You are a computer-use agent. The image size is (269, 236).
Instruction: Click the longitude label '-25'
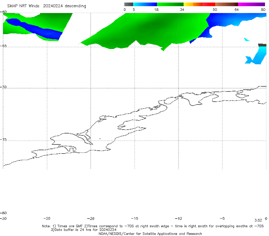[47, 218]
